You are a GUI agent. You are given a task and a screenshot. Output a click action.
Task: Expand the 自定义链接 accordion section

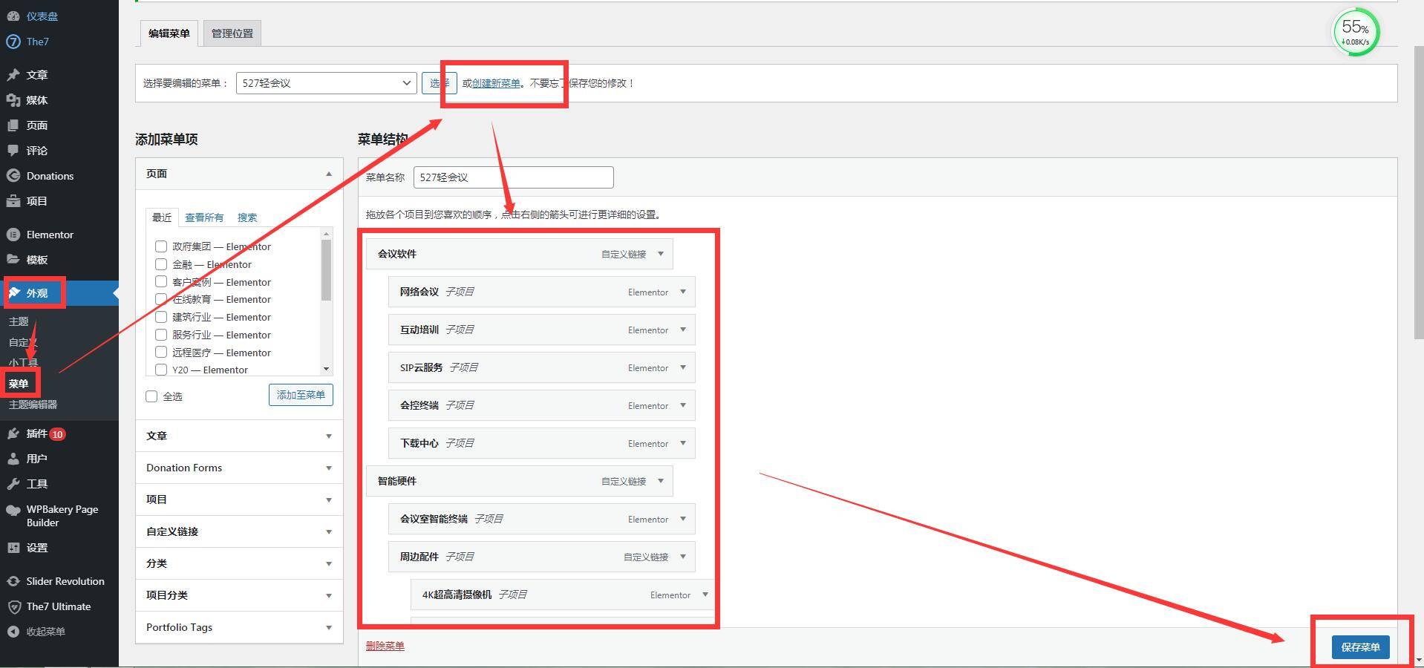(x=238, y=531)
